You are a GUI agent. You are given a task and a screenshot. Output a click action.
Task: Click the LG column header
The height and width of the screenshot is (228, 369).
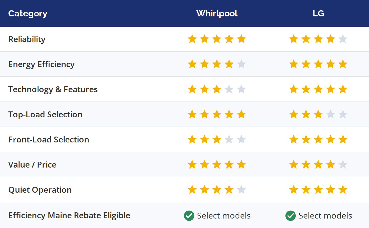click(x=318, y=14)
